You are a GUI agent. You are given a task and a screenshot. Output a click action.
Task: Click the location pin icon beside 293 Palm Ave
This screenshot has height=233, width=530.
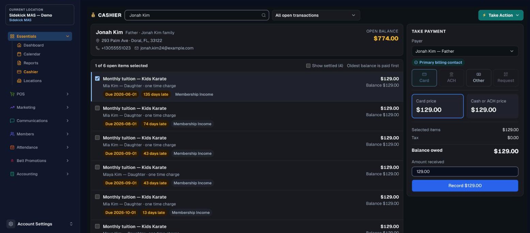coord(98,41)
